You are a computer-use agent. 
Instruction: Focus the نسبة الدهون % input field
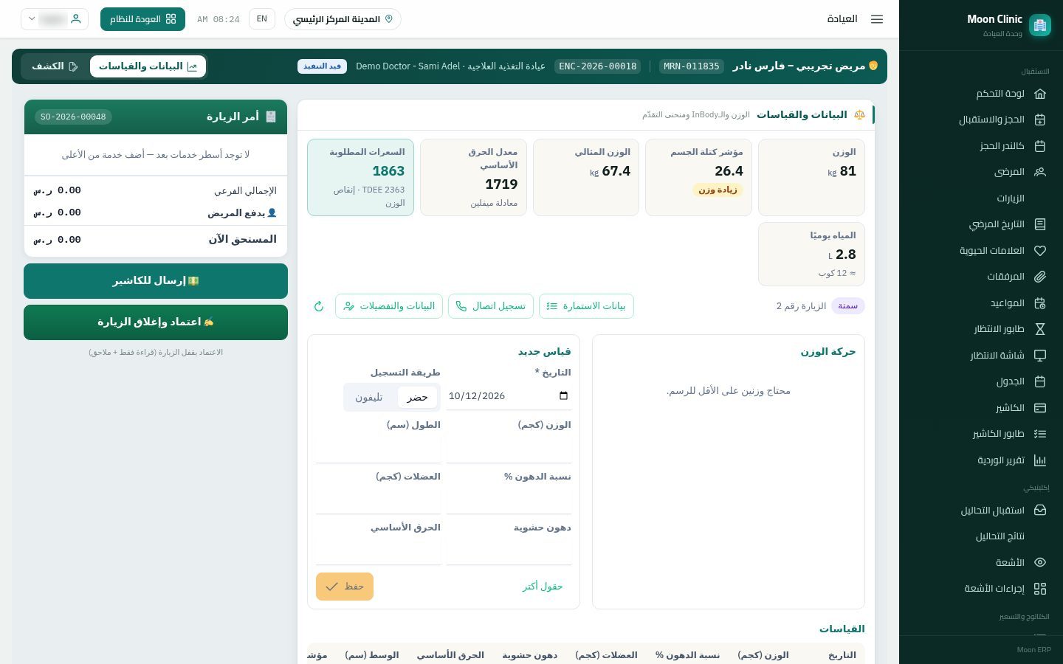pyautogui.click(x=509, y=500)
